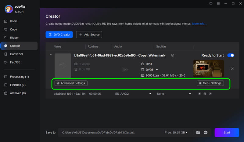Click the DVDFab logo avatar
This screenshot has height=142, width=244.
[9, 9]
